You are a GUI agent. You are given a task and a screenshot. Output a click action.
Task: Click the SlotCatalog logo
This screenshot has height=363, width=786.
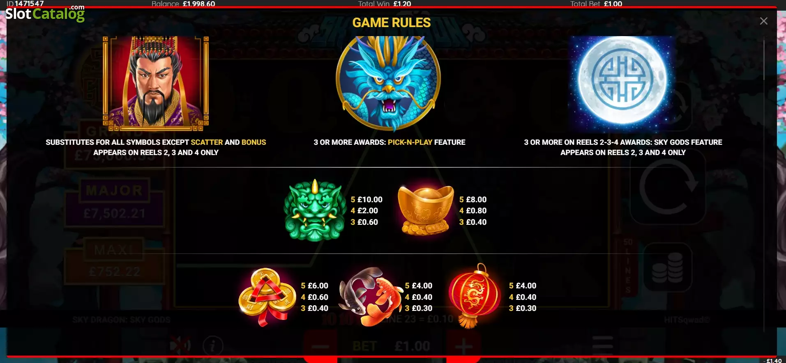(x=45, y=13)
